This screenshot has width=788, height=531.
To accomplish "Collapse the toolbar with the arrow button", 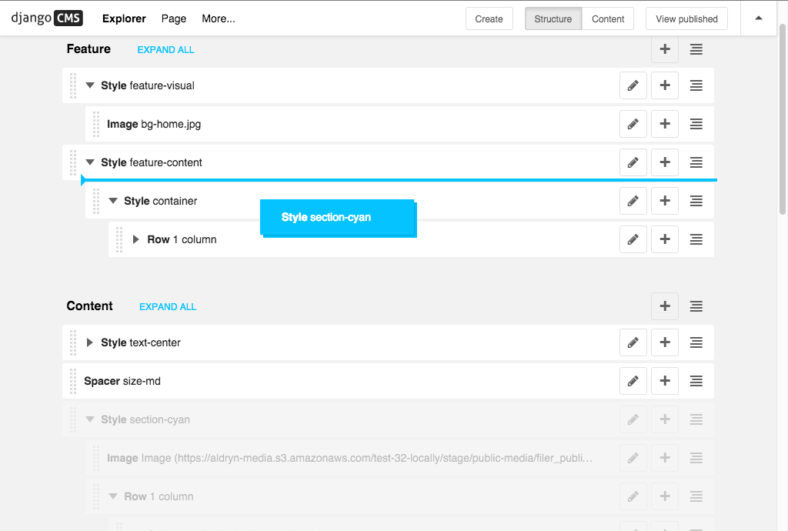I will coord(759,18).
